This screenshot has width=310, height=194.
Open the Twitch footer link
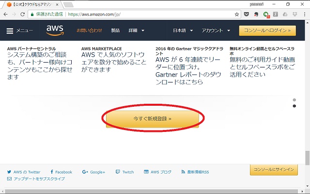point(125,172)
